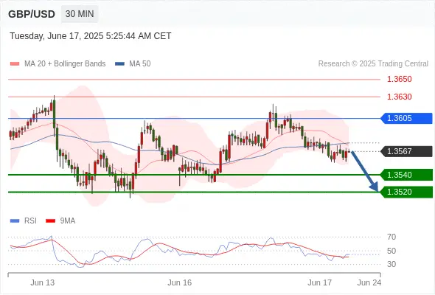Click the green 1.3520 support price tag
435x295 pixels.
(406, 192)
